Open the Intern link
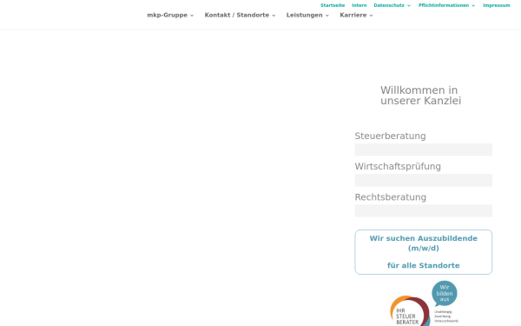The height and width of the screenshot is (326, 521). coord(359,5)
